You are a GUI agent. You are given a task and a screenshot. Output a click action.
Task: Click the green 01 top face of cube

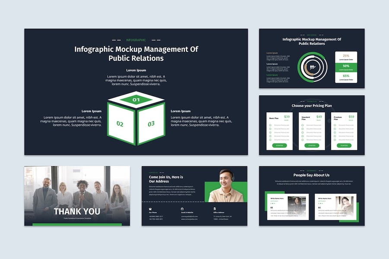point(136,100)
